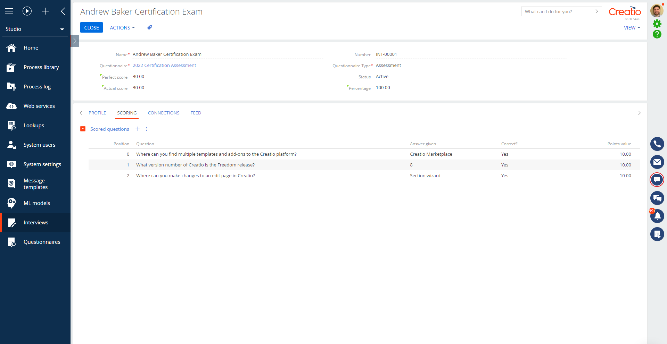This screenshot has height=344, width=667.
Task: Sort by the Points value column header
Action: (x=619, y=144)
